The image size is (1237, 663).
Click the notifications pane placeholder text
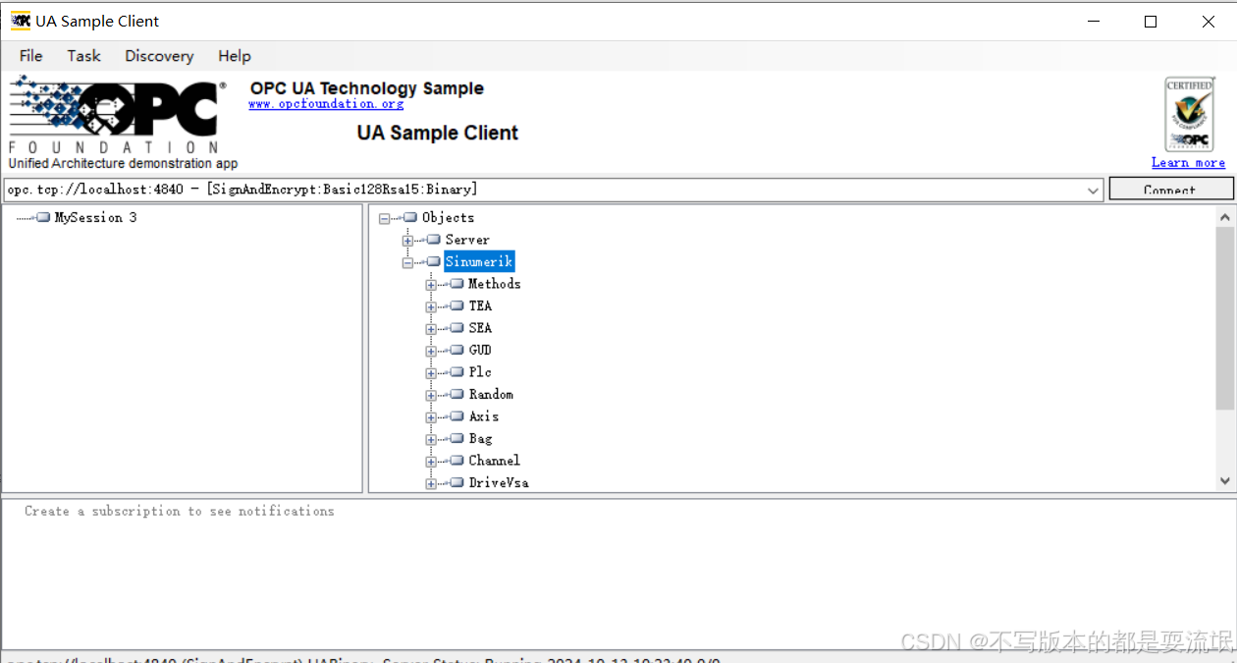(180, 511)
